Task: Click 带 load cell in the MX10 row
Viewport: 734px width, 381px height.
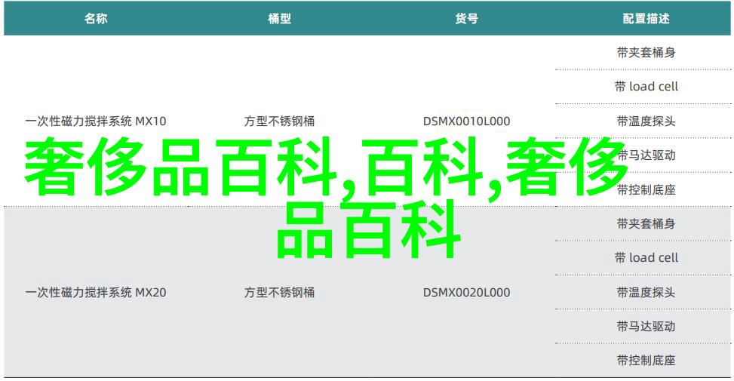Action: pyautogui.click(x=645, y=87)
